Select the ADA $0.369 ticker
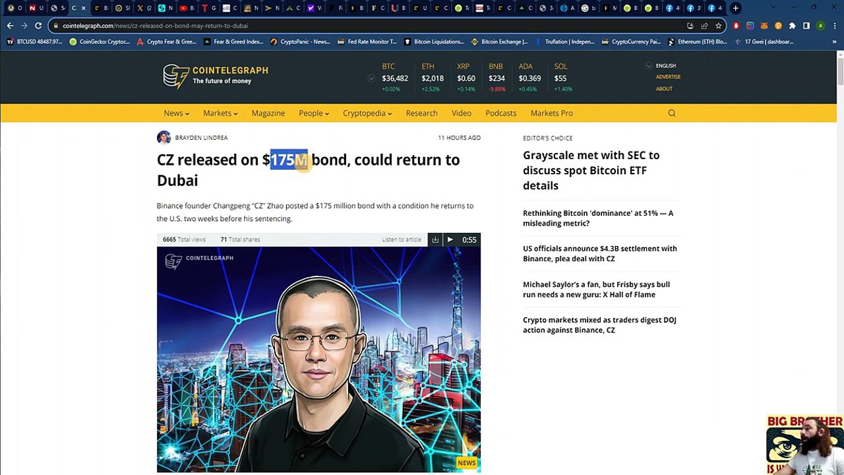Image resolution: width=844 pixels, height=475 pixels. click(529, 77)
